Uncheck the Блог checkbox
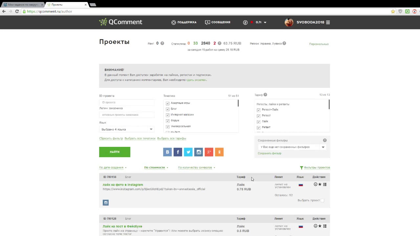The height and width of the screenshot is (236, 420). click(168, 109)
